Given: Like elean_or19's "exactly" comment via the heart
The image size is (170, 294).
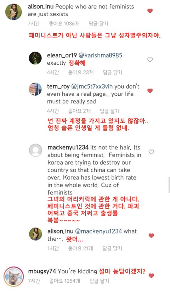Looking at the screenshot, I should pos(150,60).
